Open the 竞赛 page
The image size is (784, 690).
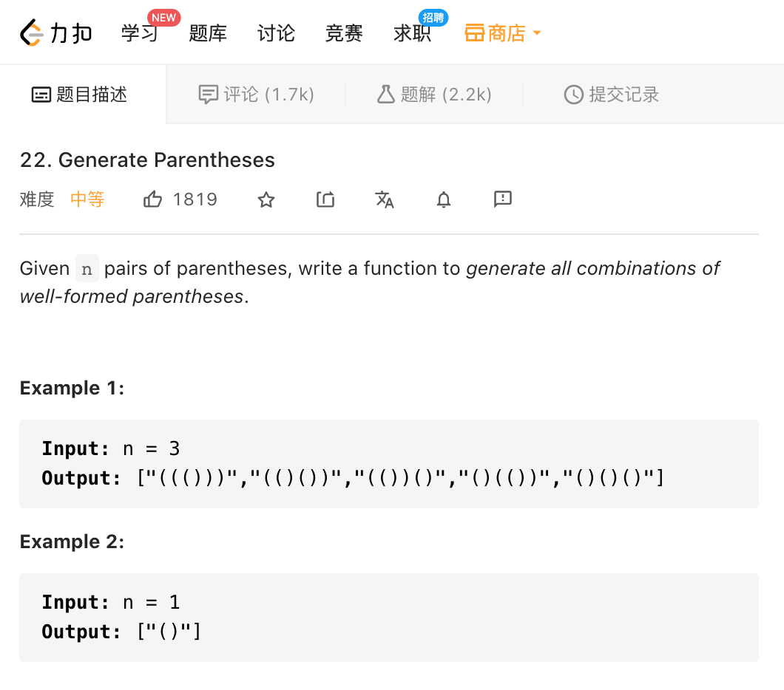pyautogui.click(x=344, y=33)
